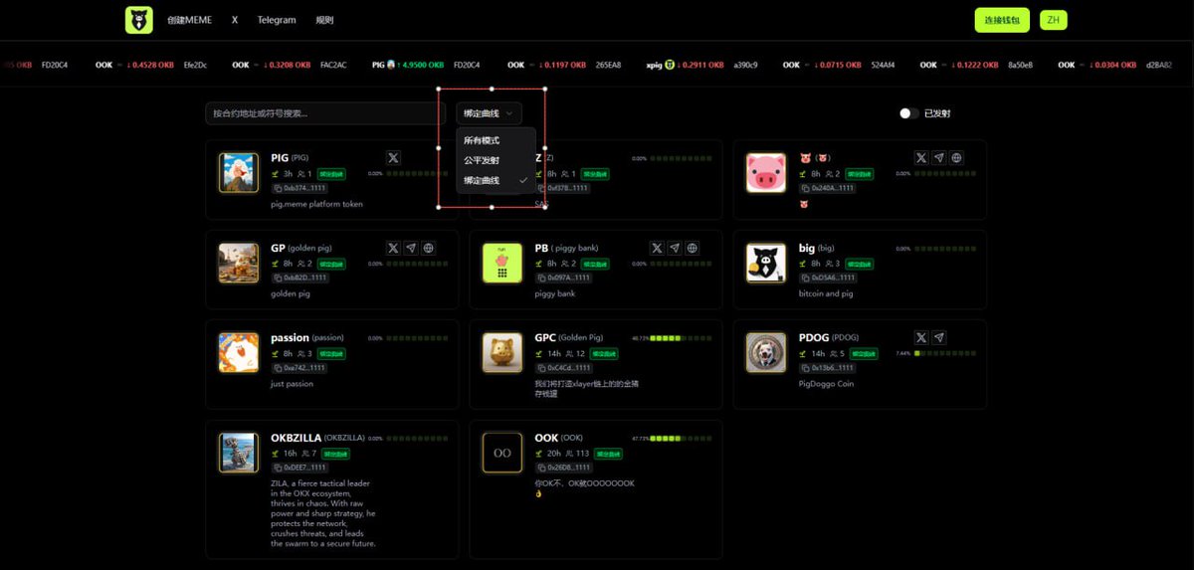The width and height of the screenshot is (1194, 570).
Task: Choose 所有模式 from the dropdown list
Action: point(482,140)
